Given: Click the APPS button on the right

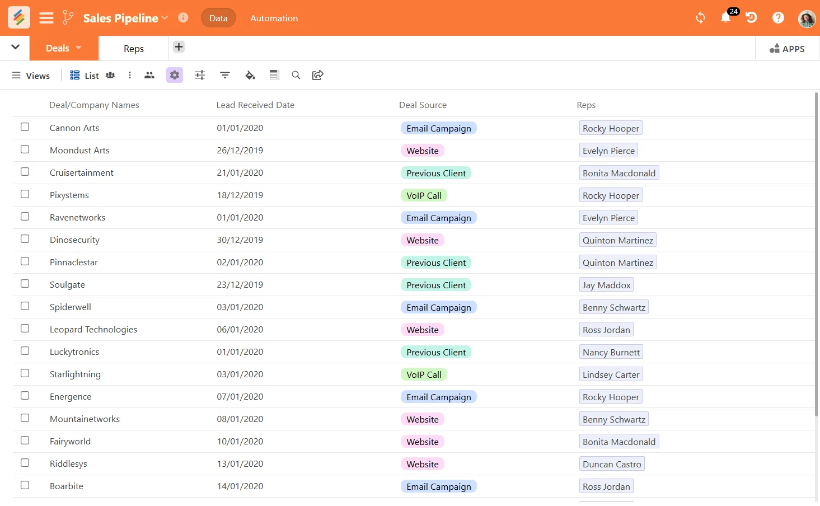Looking at the screenshot, I should coord(786,49).
